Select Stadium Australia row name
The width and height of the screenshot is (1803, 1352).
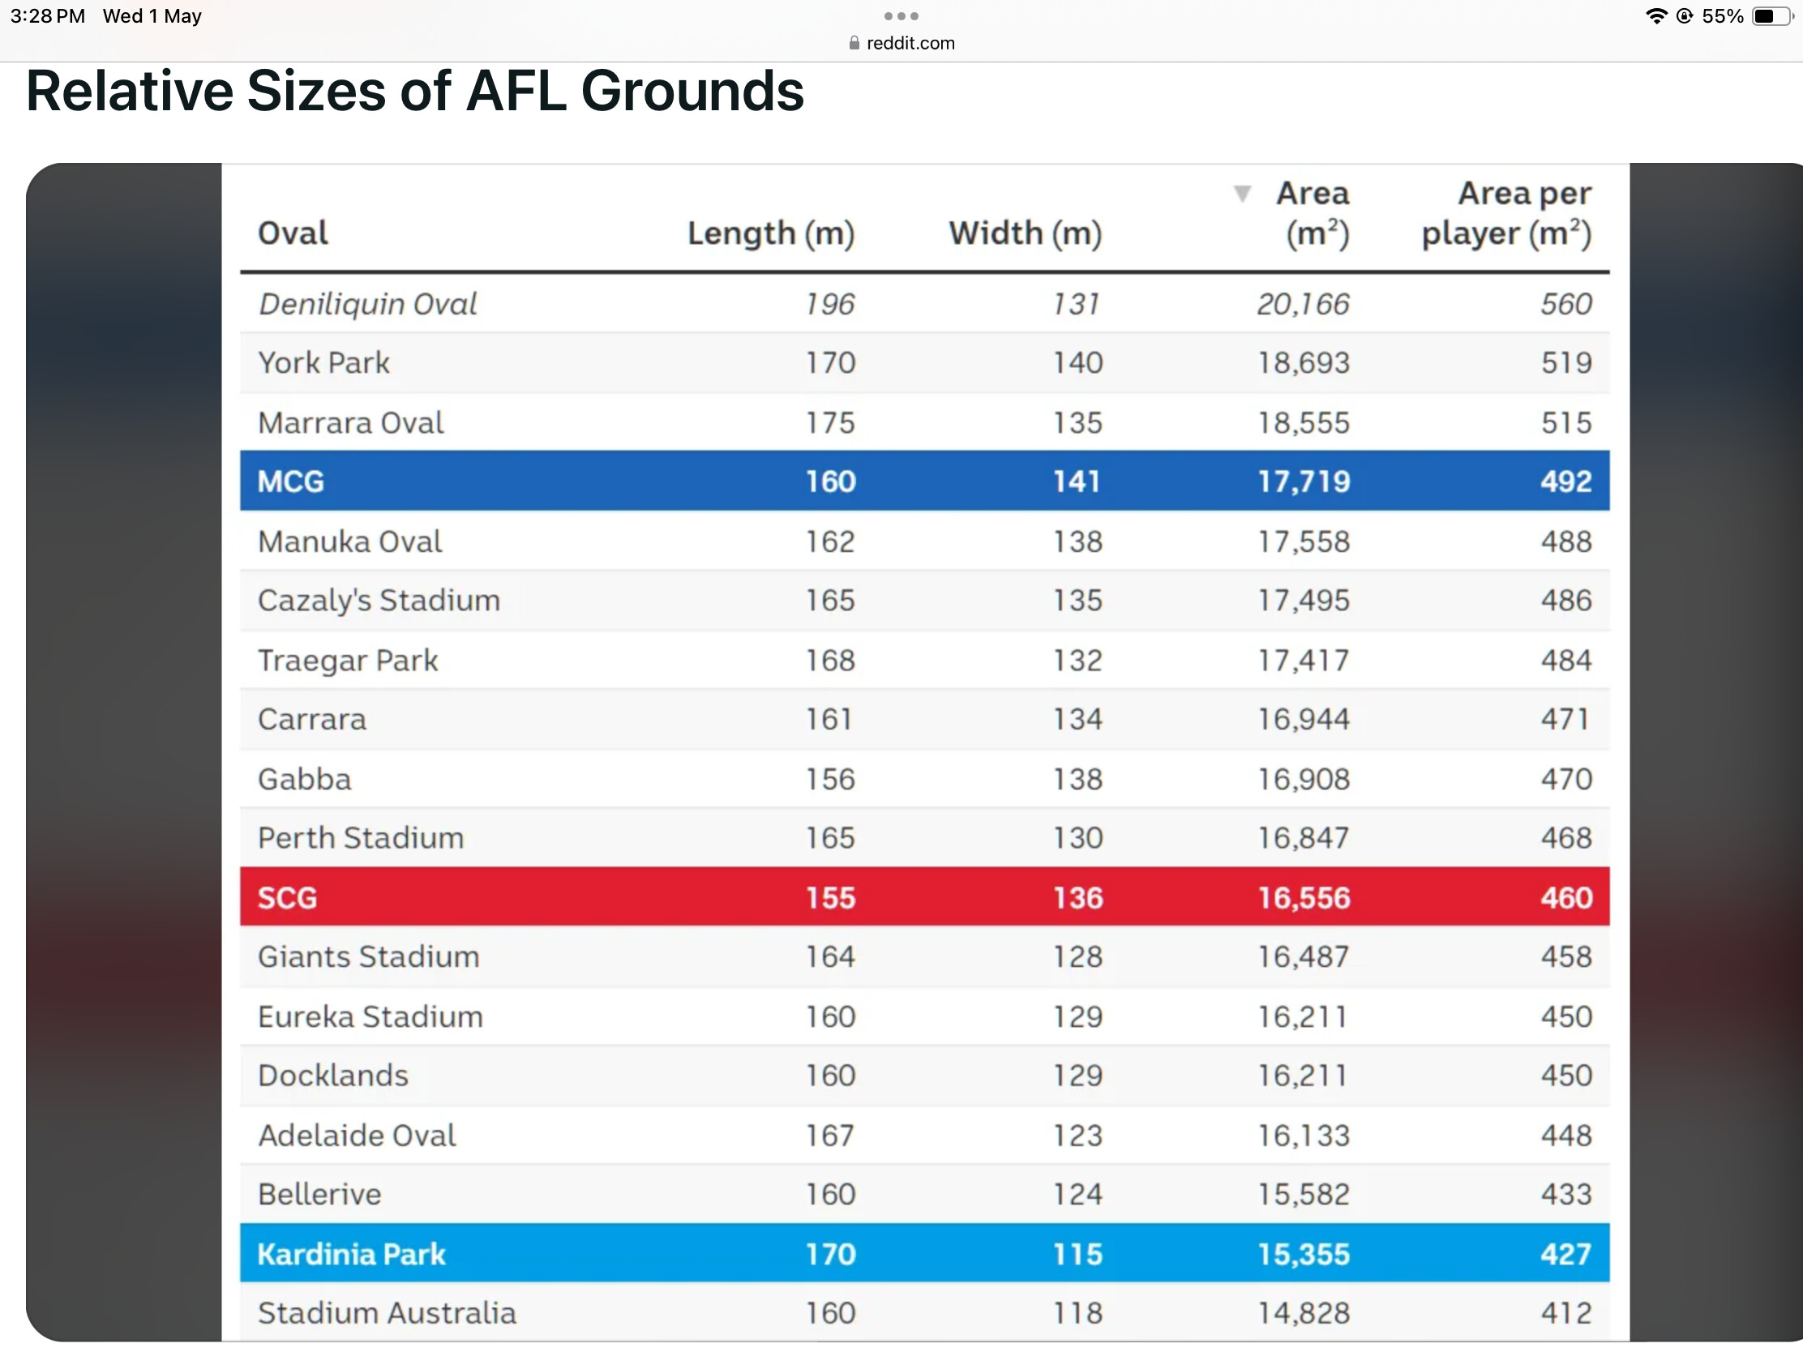(x=388, y=1314)
